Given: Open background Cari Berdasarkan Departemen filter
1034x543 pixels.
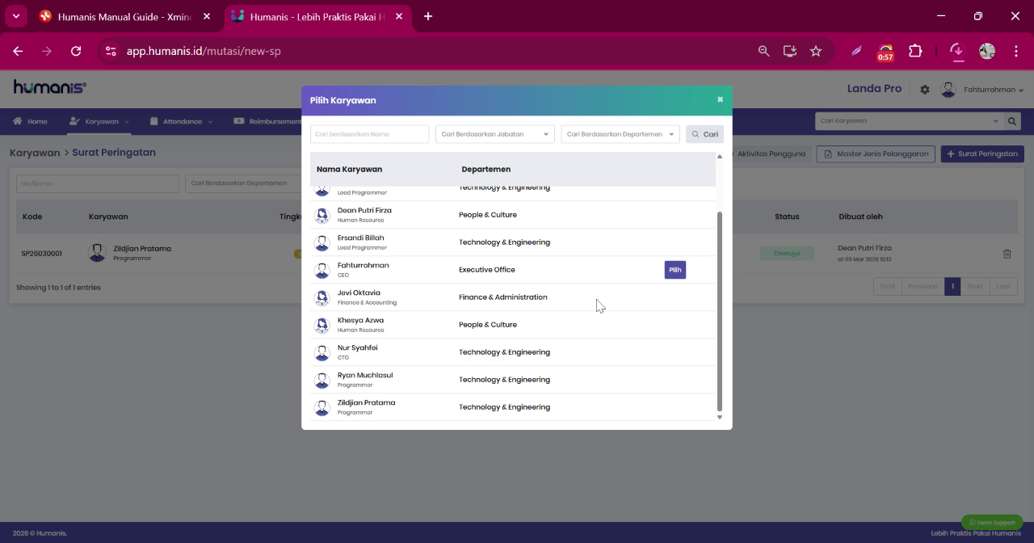Looking at the screenshot, I should point(242,183).
